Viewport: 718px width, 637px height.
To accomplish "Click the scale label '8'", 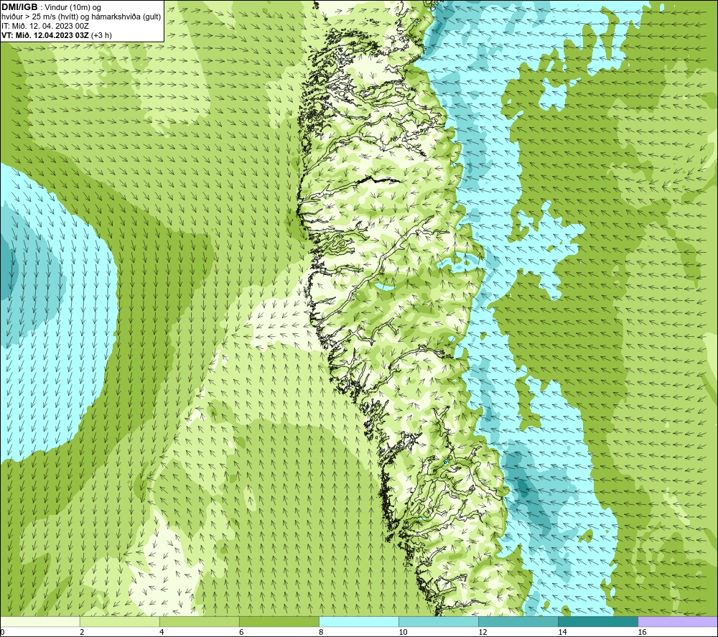I will point(321,633).
